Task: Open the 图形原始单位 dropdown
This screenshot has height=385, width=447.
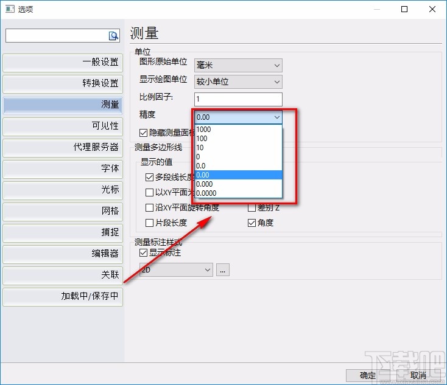Action: pos(238,65)
